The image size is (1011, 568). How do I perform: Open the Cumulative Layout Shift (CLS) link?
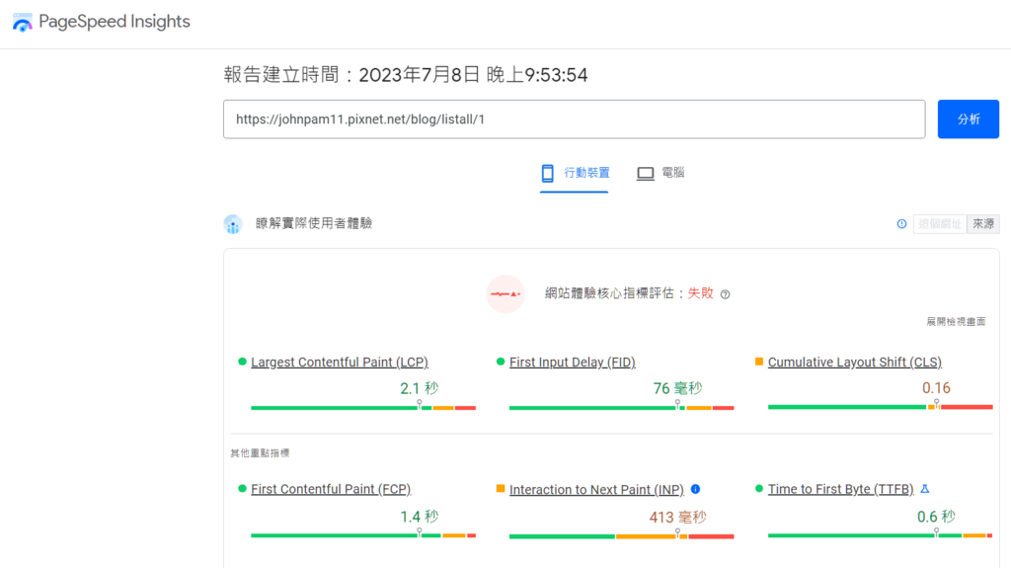[854, 363]
